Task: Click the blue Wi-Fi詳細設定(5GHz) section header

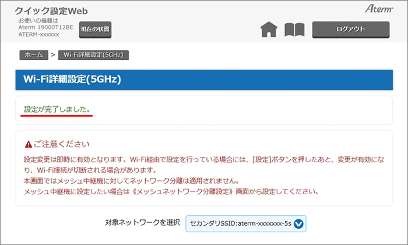Action: [x=204, y=79]
